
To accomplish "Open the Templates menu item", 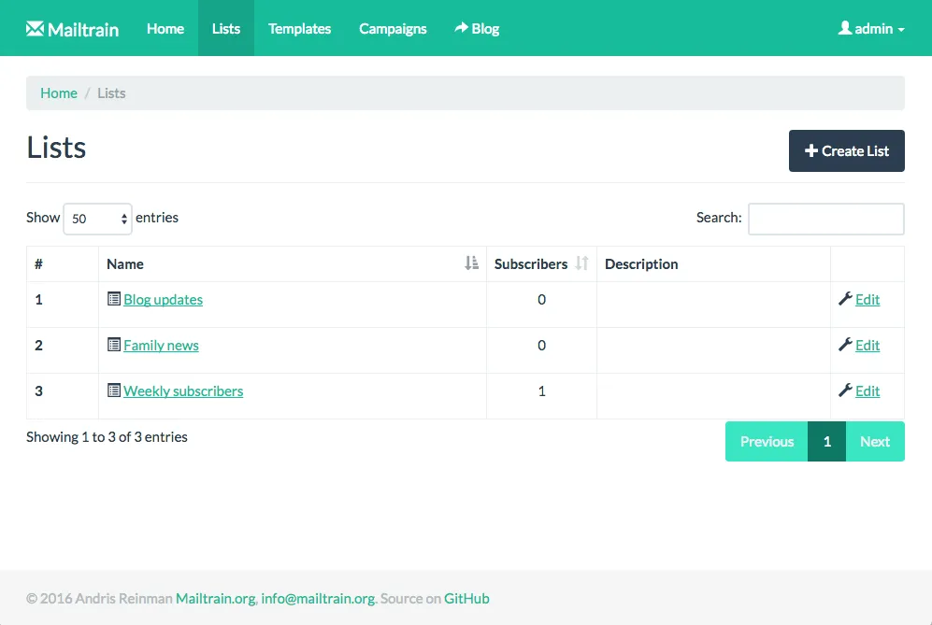I will (299, 28).
